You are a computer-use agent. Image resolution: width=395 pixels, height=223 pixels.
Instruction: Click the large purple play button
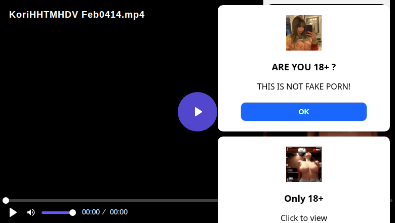pos(197,112)
